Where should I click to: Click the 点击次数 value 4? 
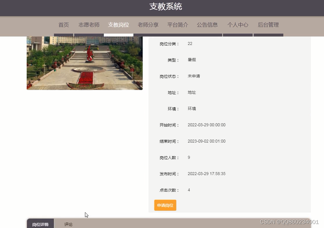pos(189,190)
